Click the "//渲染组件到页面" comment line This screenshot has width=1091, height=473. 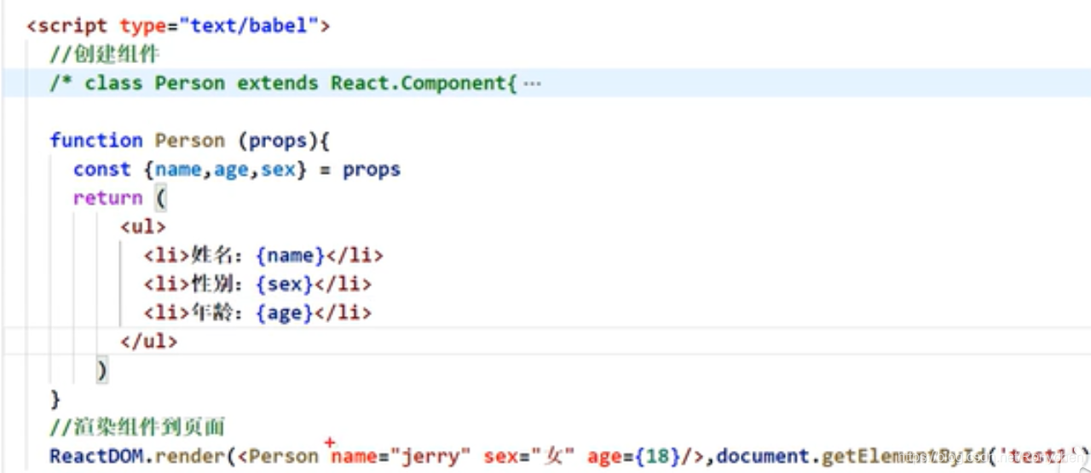[136, 428]
